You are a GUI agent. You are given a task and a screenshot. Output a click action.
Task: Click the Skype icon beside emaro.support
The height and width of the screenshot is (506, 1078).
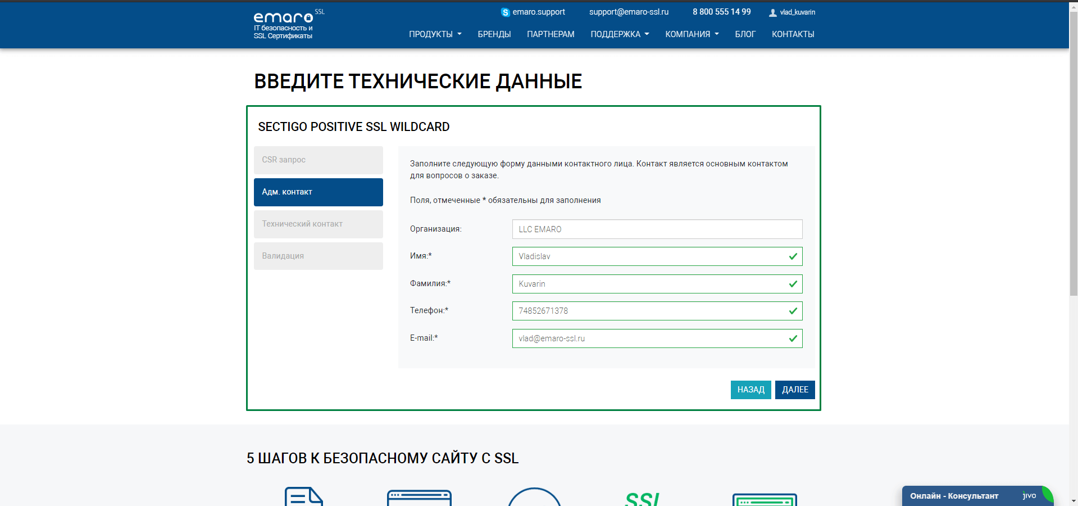pyautogui.click(x=505, y=12)
